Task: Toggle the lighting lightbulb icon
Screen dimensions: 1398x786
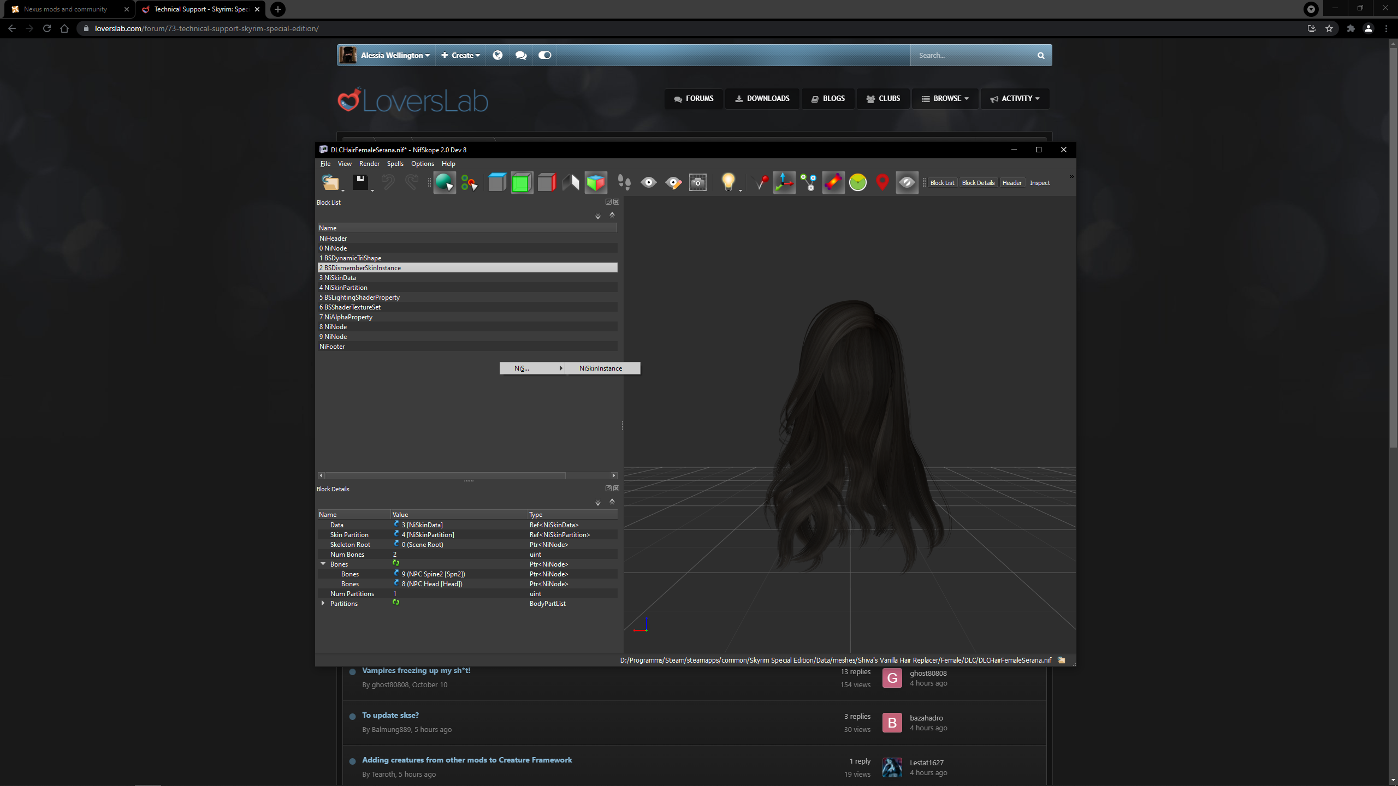Action: click(728, 182)
